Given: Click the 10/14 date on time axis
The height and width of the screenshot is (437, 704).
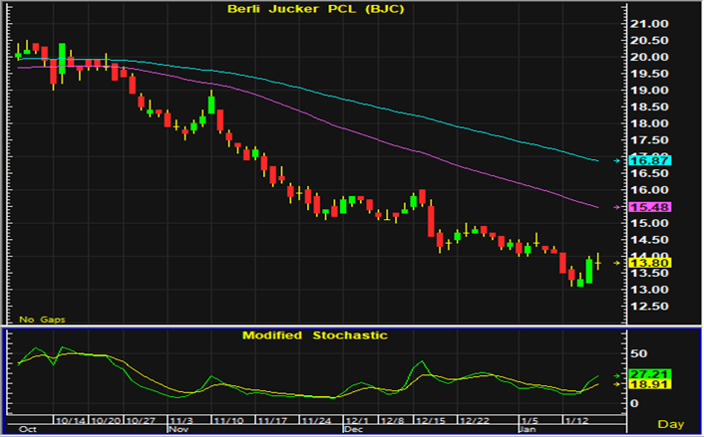Looking at the screenshot, I should (72, 421).
